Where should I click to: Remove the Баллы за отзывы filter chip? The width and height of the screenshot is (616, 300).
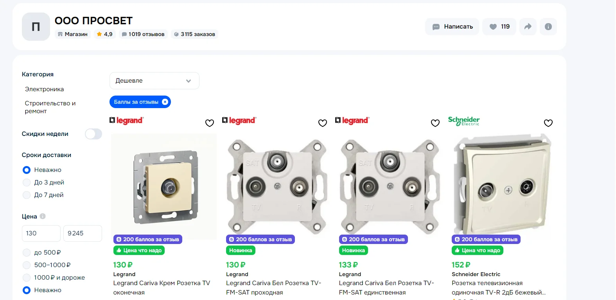pyautogui.click(x=165, y=102)
